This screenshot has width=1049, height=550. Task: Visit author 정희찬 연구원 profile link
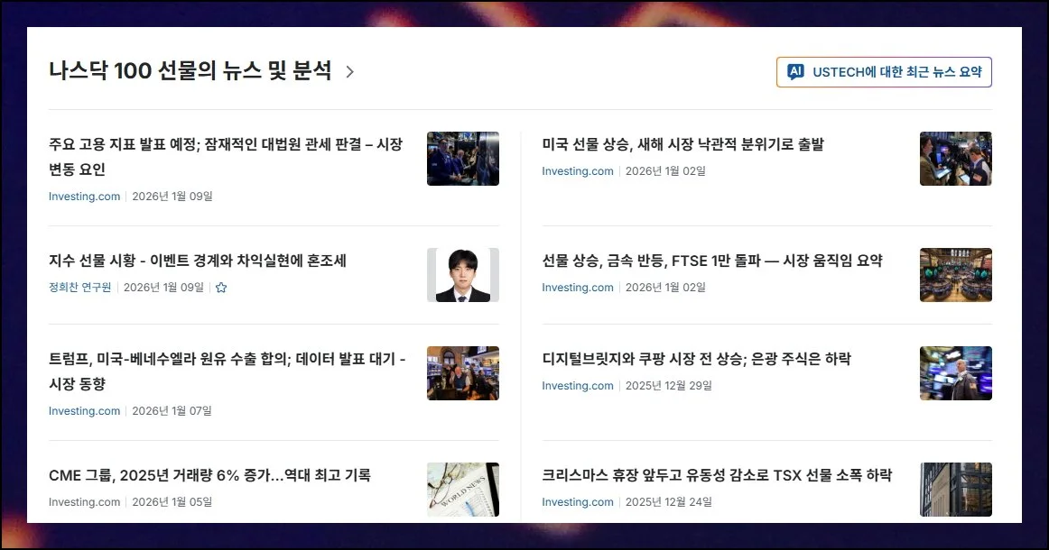80,288
